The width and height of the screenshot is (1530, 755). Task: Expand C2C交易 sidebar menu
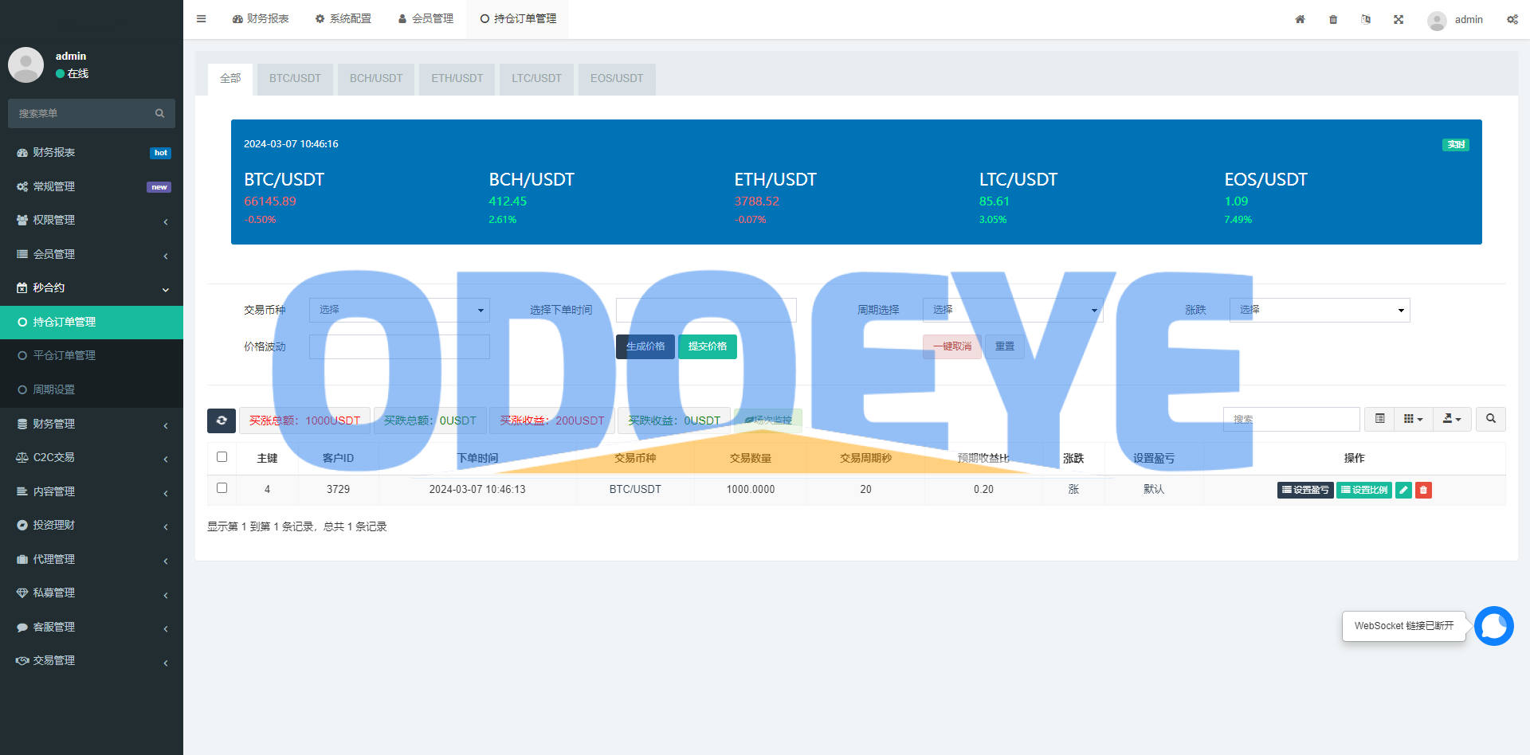point(92,458)
